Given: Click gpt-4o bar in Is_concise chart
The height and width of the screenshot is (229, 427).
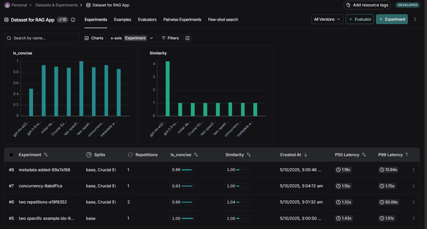Looking at the screenshot, I should pos(31,102).
